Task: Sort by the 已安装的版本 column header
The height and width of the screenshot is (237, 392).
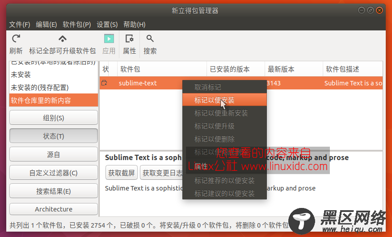Action: pos(236,69)
